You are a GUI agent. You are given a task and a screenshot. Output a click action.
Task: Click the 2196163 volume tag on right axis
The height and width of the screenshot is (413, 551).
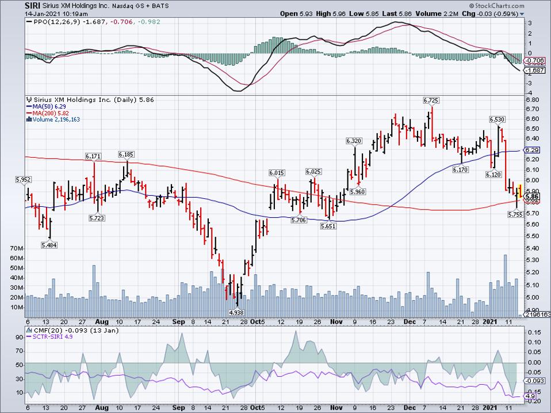[537, 315]
